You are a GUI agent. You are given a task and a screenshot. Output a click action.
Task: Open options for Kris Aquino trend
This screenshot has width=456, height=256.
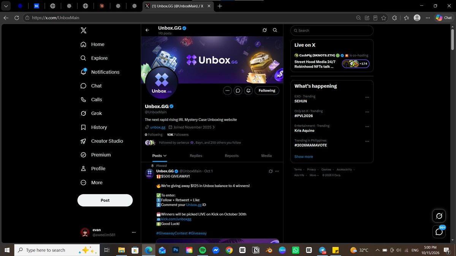tap(367, 126)
